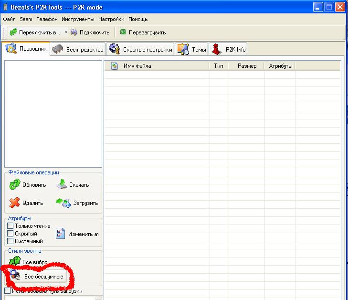Click the red joystick icon on P2K Info
This screenshot has width=348, height=300.
coord(216,49)
